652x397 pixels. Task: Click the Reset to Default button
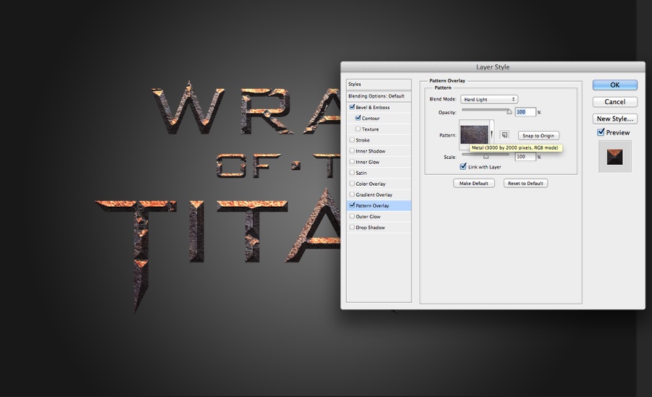[526, 183]
